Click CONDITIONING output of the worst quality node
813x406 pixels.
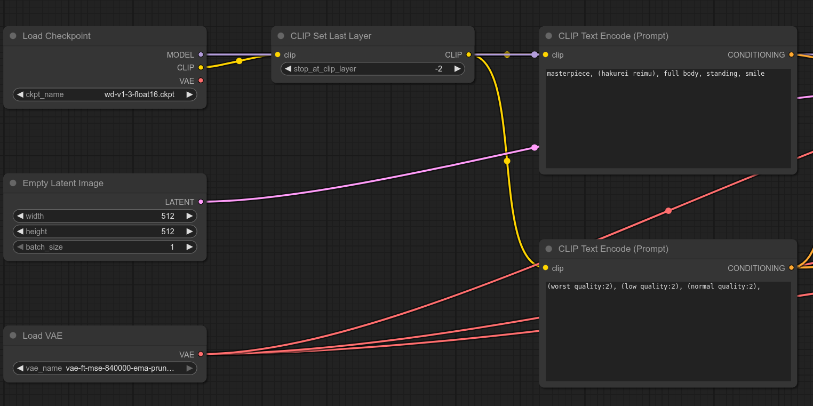(x=791, y=268)
